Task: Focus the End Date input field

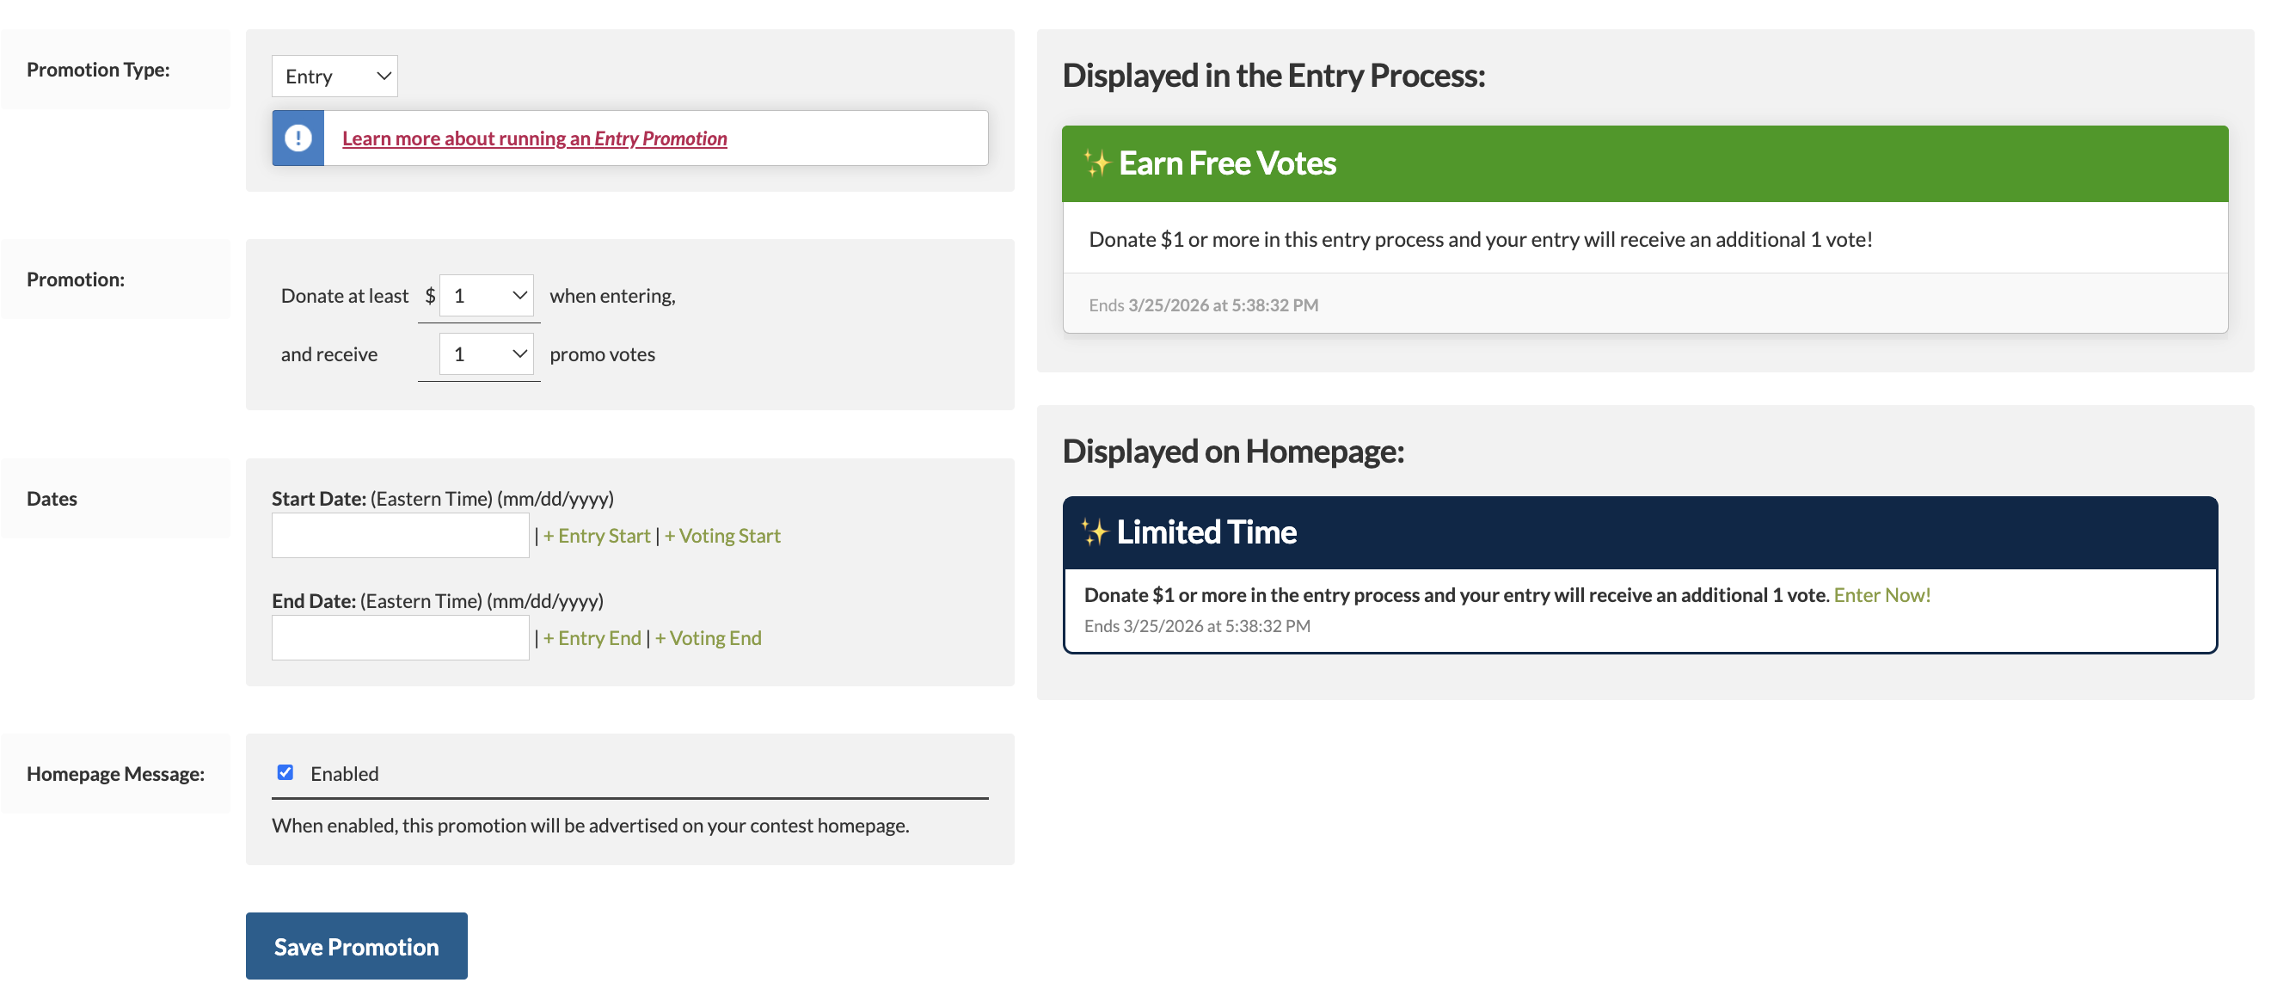Action: 401,637
